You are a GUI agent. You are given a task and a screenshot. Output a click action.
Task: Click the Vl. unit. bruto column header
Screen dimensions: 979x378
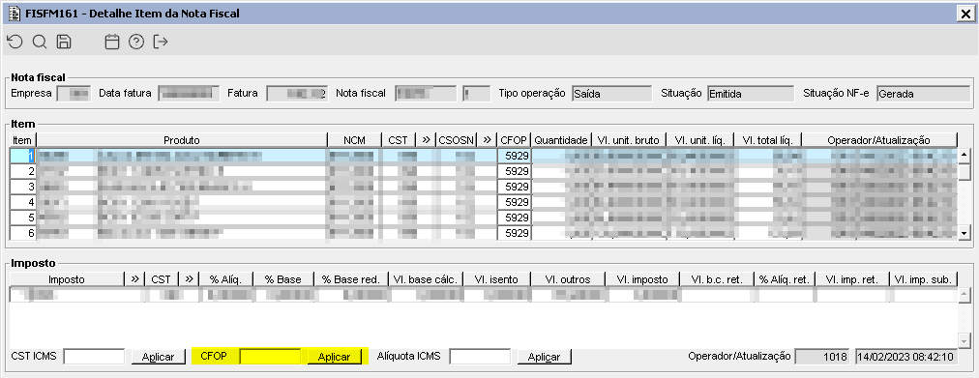(x=628, y=140)
